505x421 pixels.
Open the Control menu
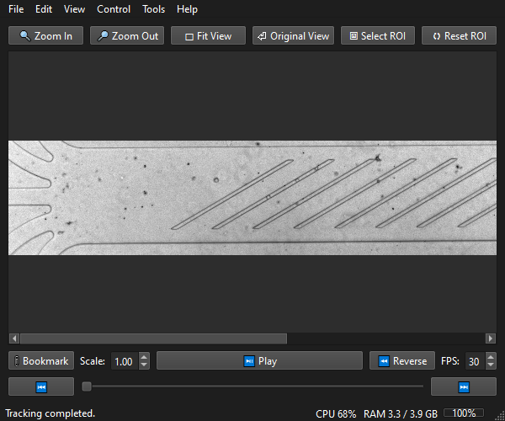pos(114,9)
